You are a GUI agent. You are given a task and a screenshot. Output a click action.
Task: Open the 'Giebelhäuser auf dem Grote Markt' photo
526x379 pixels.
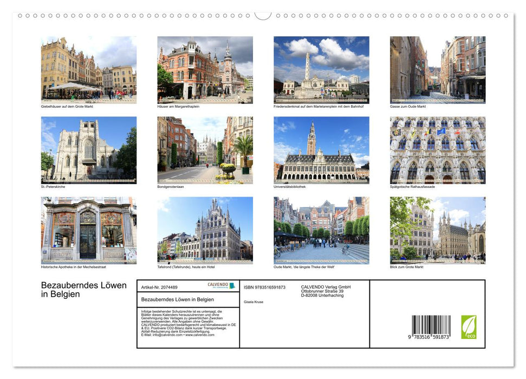point(88,70)
